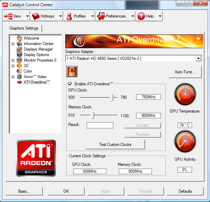The width and height of the screenshot is (210, 202).
Task: Click the Memory Clock slider thumb
Action: [92, 116]
